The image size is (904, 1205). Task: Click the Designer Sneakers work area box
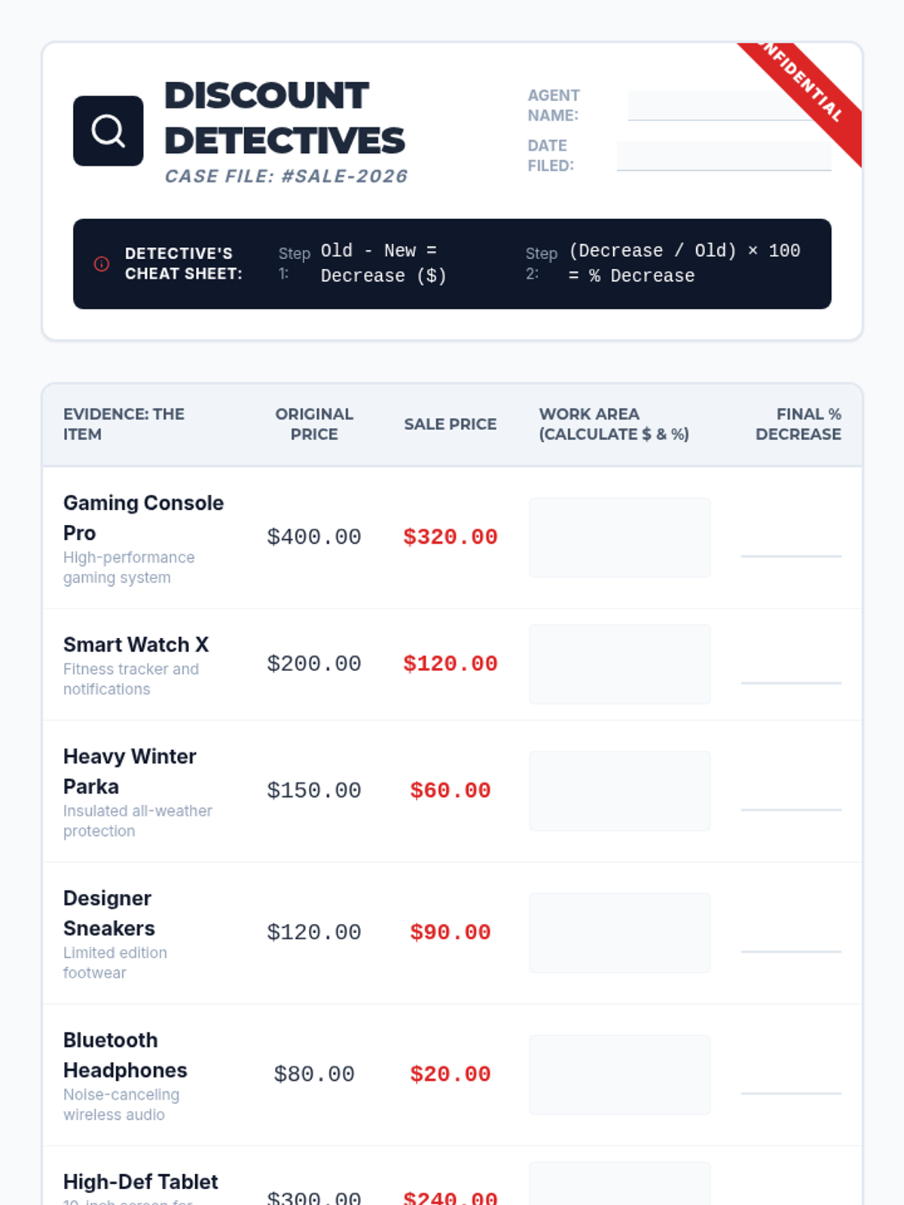pos(619,932)
